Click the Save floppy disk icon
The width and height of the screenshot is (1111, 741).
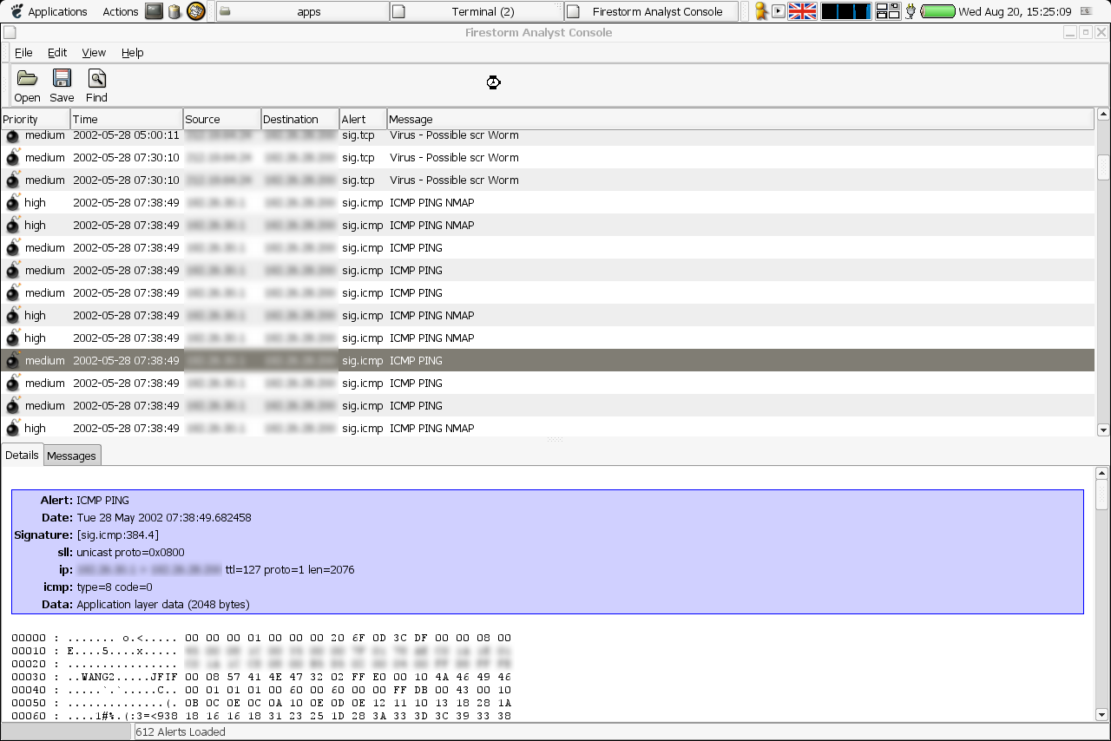tap(62, 78)
